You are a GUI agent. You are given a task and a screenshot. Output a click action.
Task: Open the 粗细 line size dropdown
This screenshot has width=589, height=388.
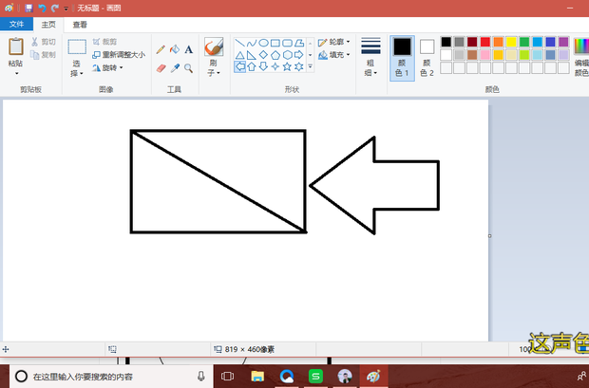370,58
